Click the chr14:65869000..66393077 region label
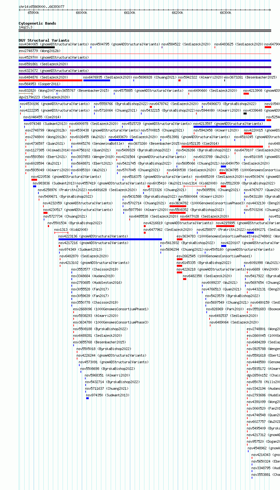This screenshot has height=490, width=280. 42,7
